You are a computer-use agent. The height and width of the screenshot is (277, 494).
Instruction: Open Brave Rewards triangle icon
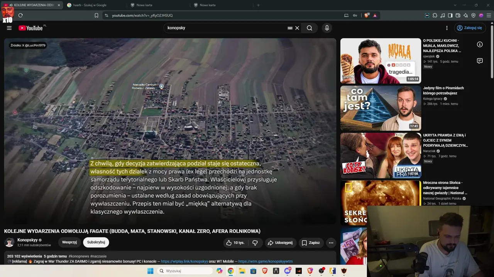point(375,15)
